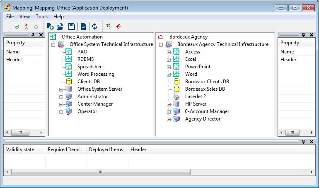Open the Tools menu
The image size is (319, 188).
tap(41, 17)
